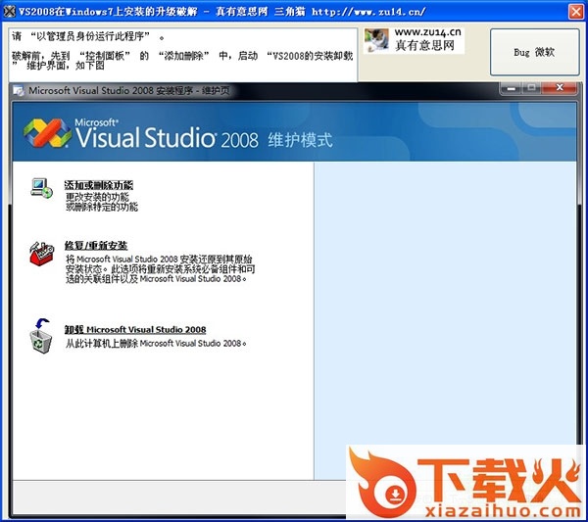Close the Visual Studio 2008 setup window
The image size is (588, 522).
(560, 88)
